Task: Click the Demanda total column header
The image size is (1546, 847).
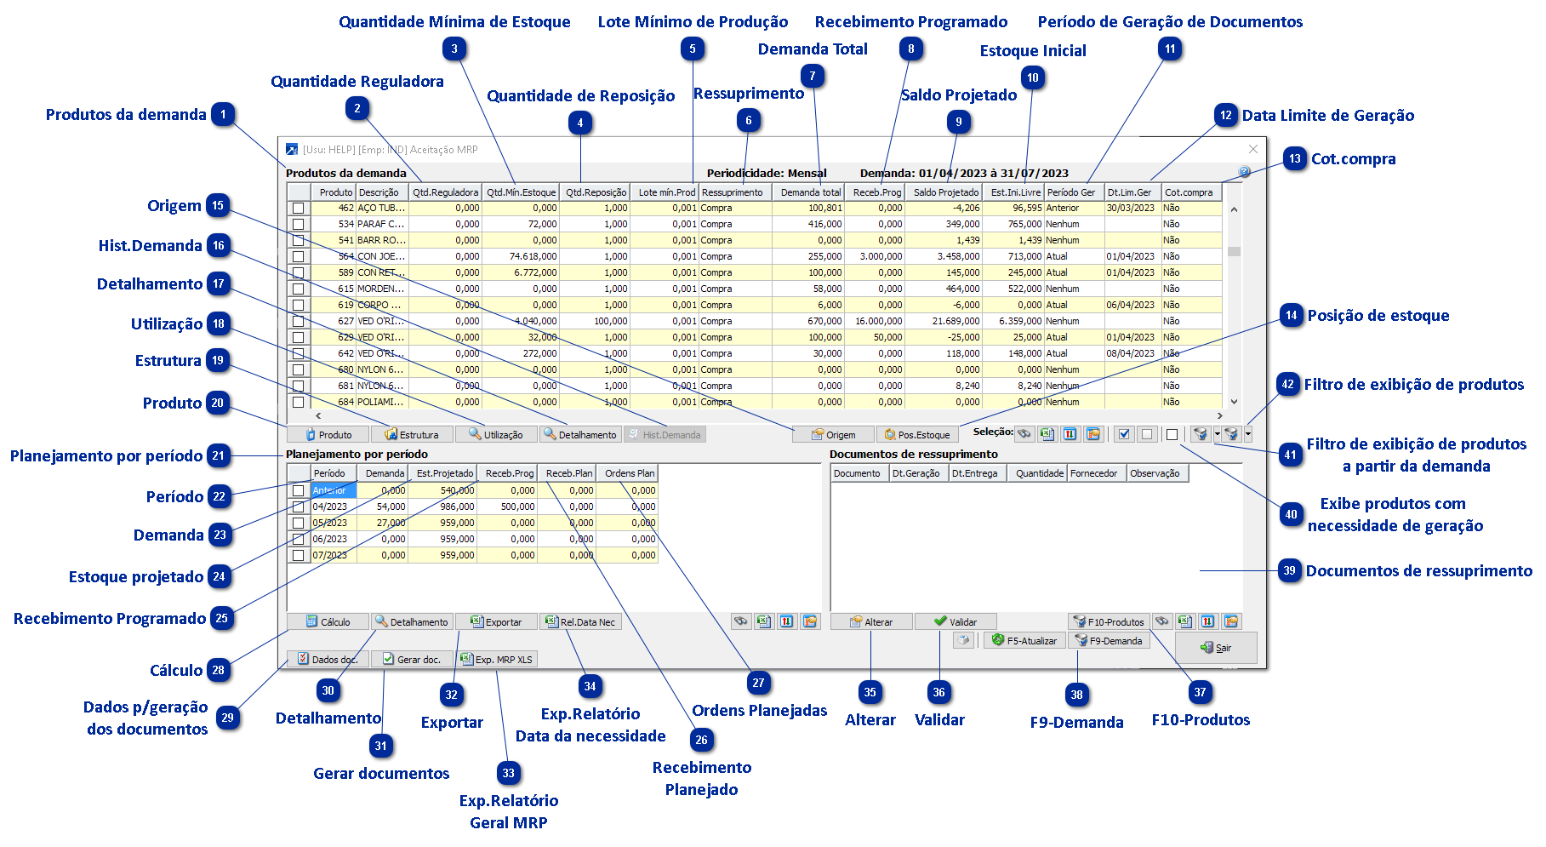Action: point(810,192)
